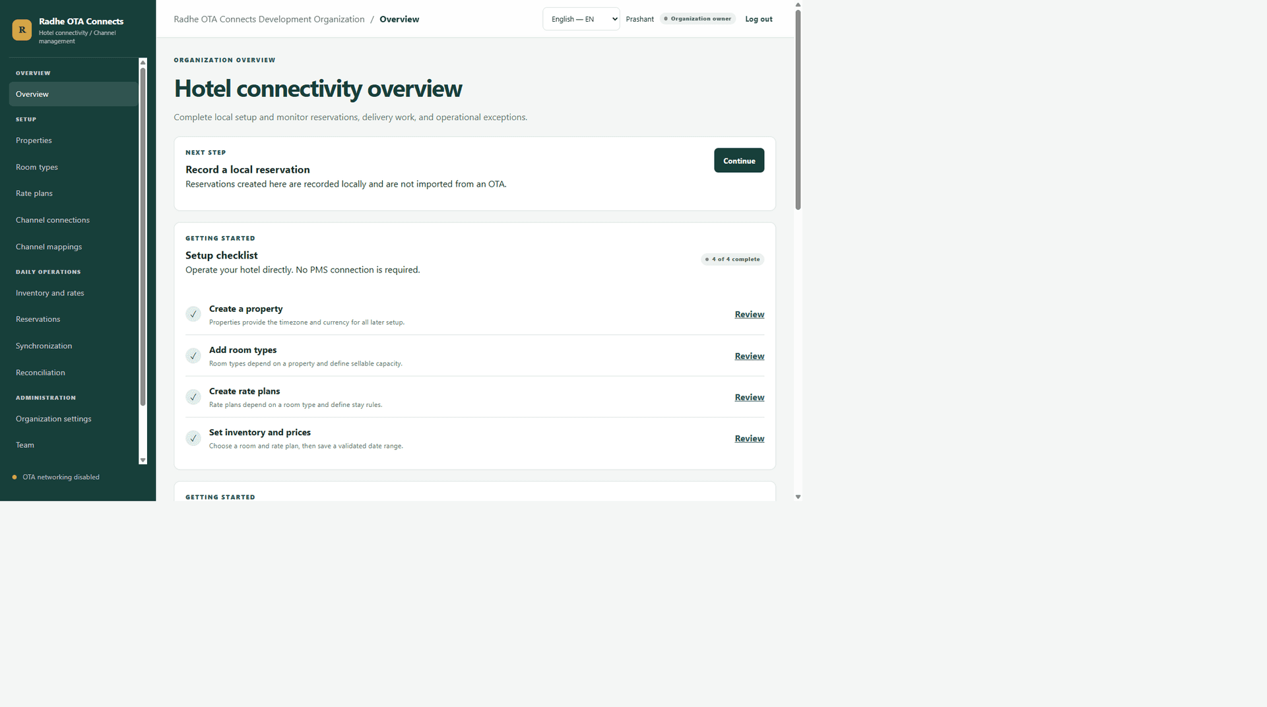Click the checkmark icon beside Create a property
This screenshot has height=707, width=1267.
coord(193,315)
